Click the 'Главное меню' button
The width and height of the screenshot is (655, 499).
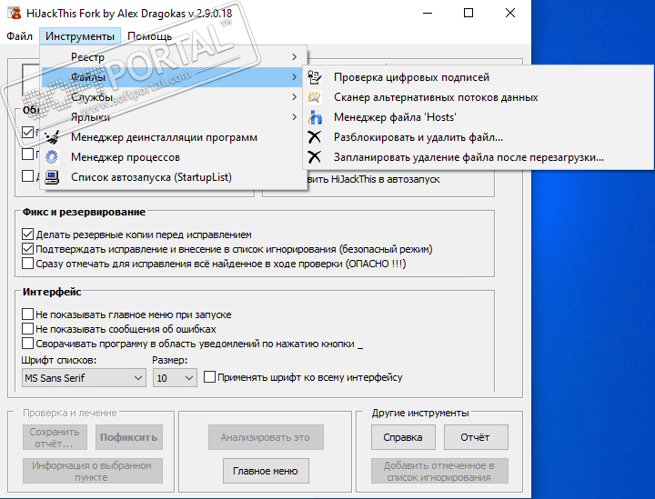point(266,471)
